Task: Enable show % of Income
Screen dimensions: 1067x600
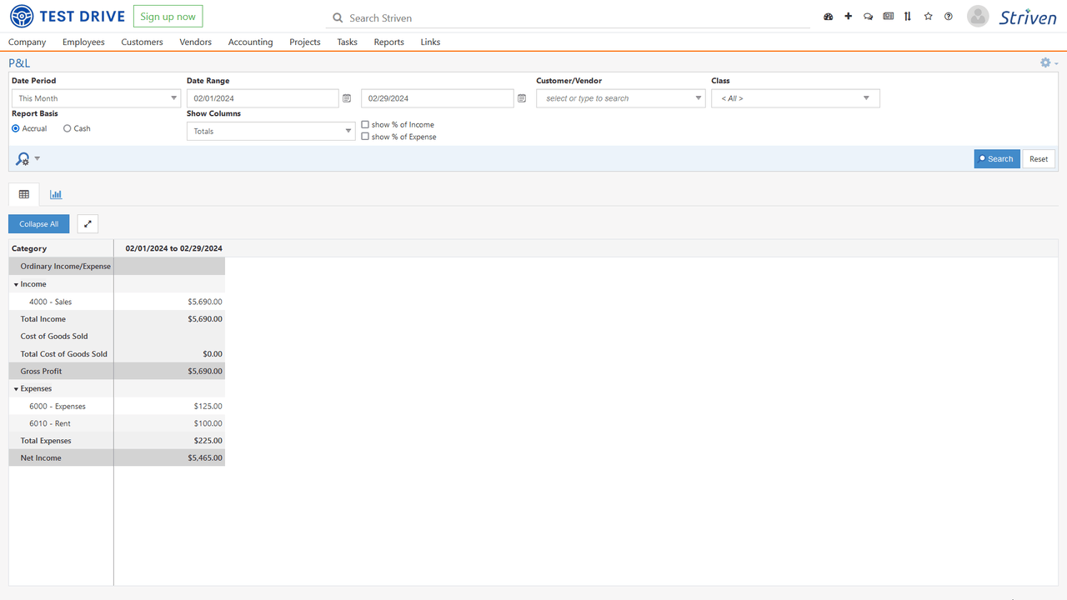Action: coord(365,124)
